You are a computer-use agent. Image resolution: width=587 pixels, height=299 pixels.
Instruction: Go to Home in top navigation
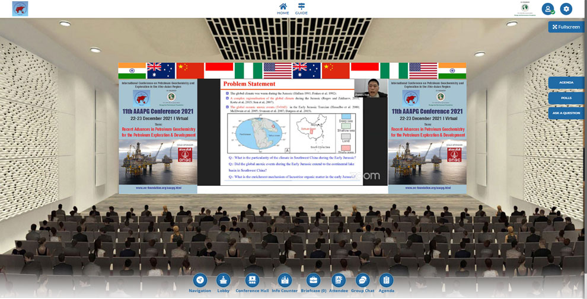click(x=283, y=9)
